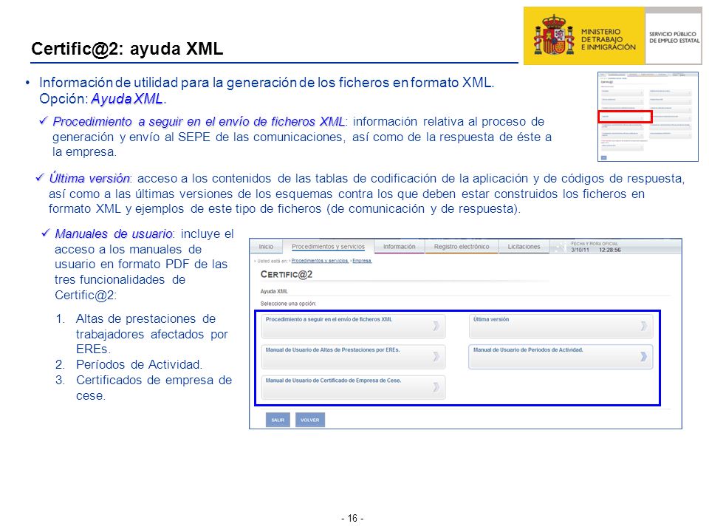The width and height of the screenshot is (709, 532).
Task: Click arrow icon on Altas de Prestaciones manual
Action: (x=436, y=357)
